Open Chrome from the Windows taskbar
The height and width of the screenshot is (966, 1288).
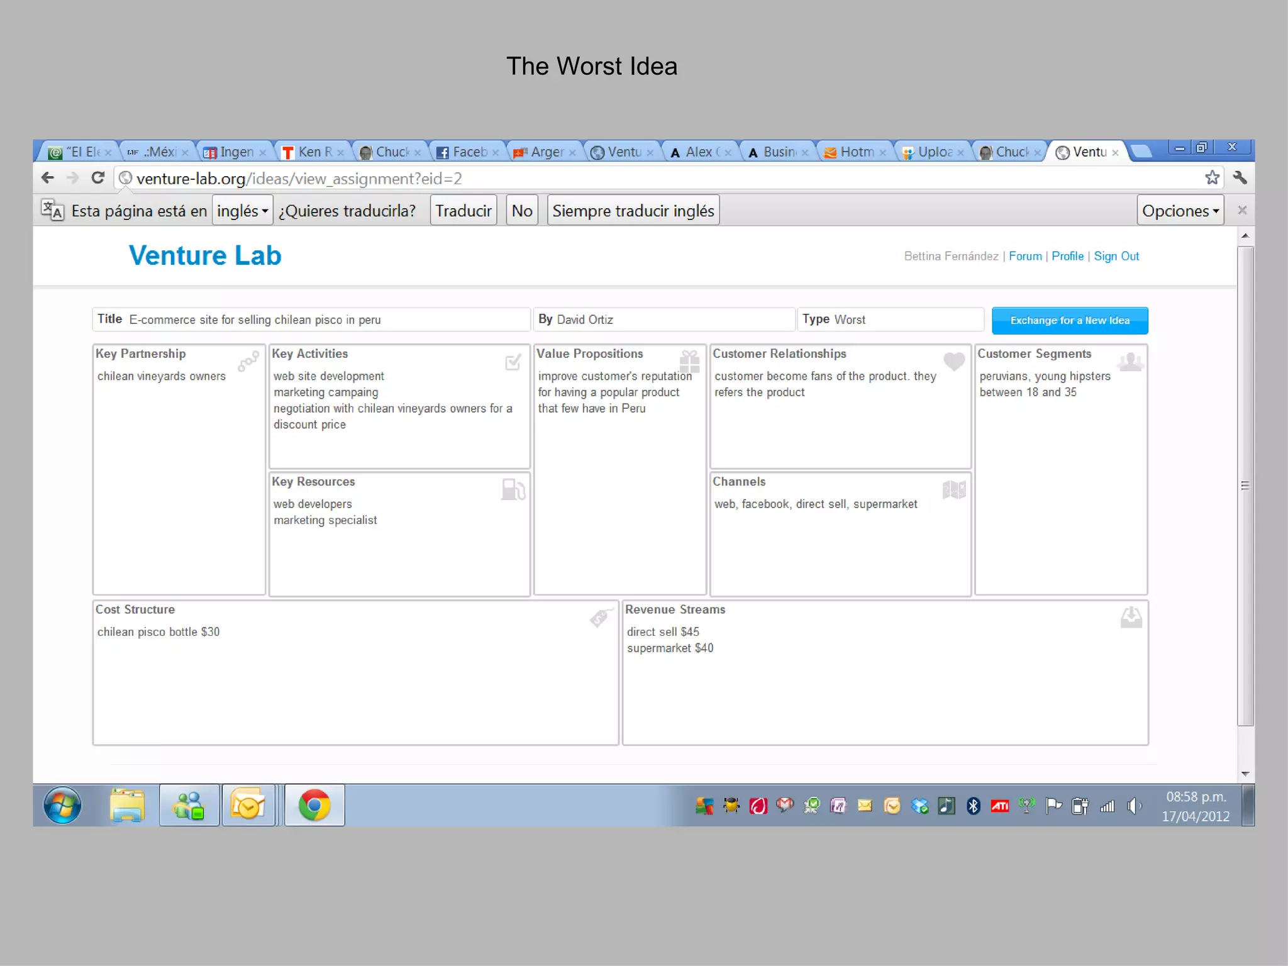coord(314,805)
